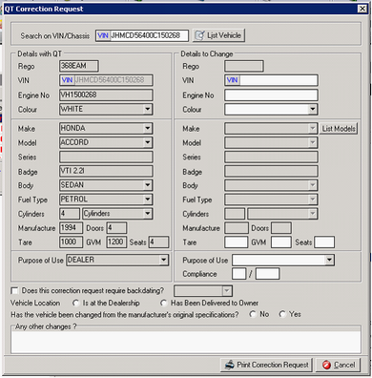The image size is (372, 378).
Task: Click the GVM field in Details to Change
Action: pos(281,242)
